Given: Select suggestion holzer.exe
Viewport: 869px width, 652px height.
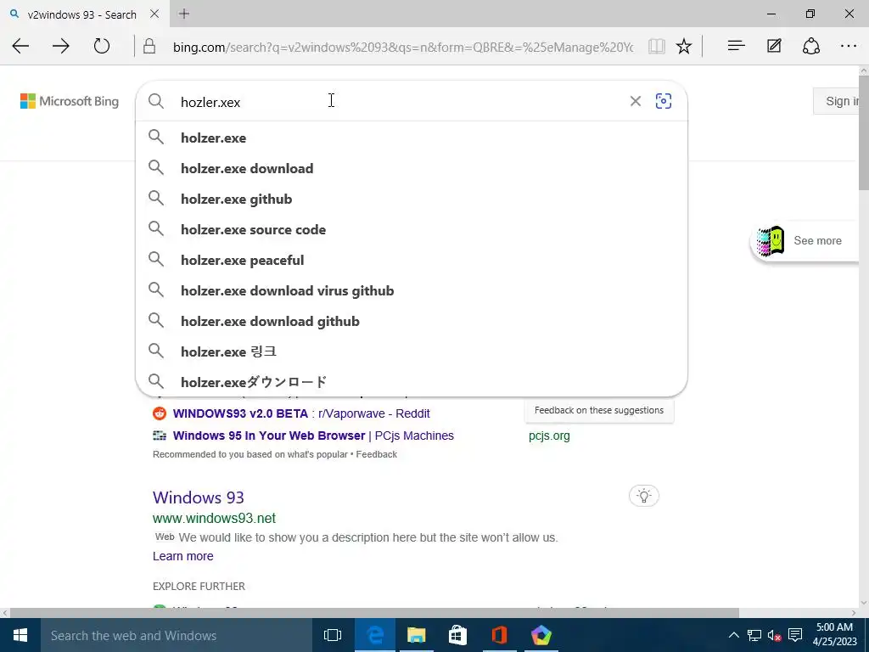Looking at the screenshot, I should point(412,138).
